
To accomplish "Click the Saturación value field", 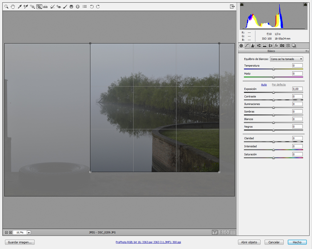I will [297, 154].
